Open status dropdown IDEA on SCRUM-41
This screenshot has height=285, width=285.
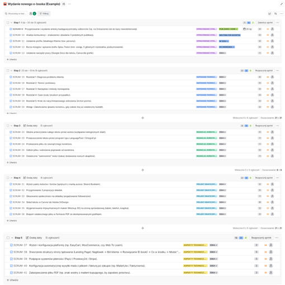tap(213, 273)
